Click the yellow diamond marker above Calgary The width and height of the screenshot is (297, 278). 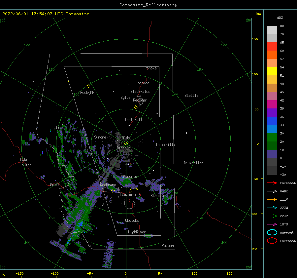130,190
